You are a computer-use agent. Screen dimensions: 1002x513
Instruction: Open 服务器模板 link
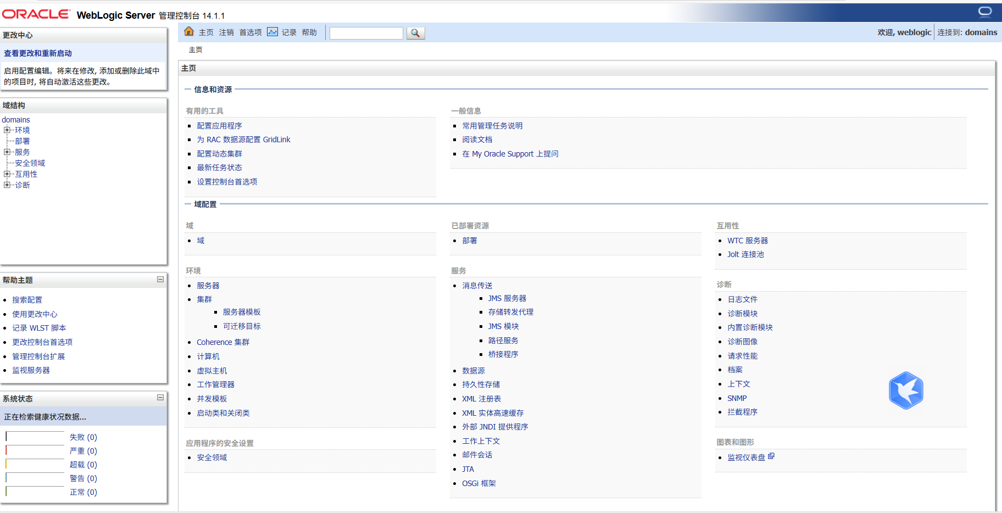click(x=242, y=312)
